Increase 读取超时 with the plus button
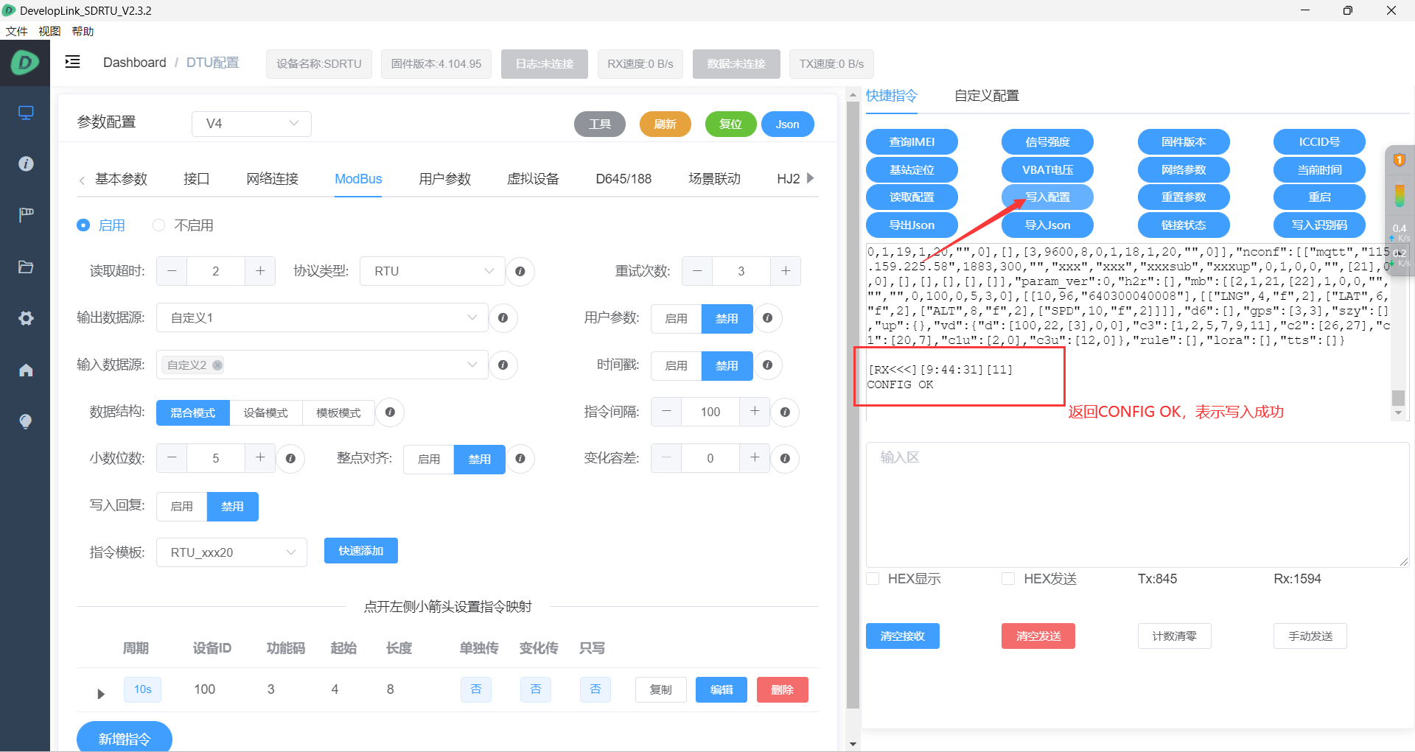 coord(260,271)
